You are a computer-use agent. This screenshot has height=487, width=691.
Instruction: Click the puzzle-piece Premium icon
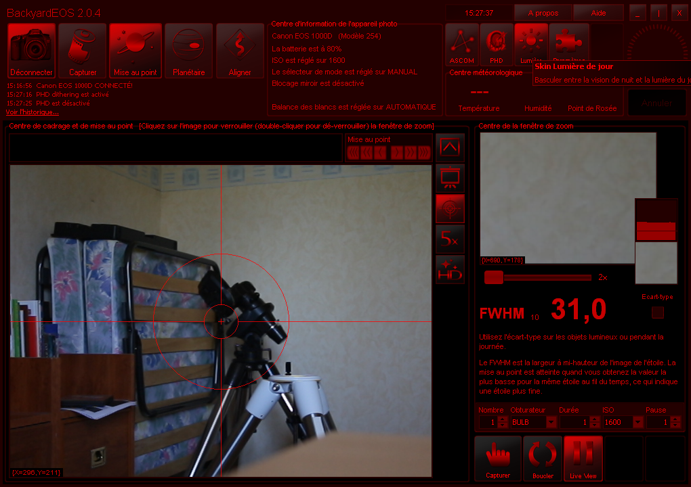[569, 42]
